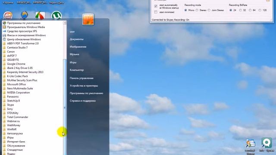Open the Total Commander folder

(x=16, y=117)
